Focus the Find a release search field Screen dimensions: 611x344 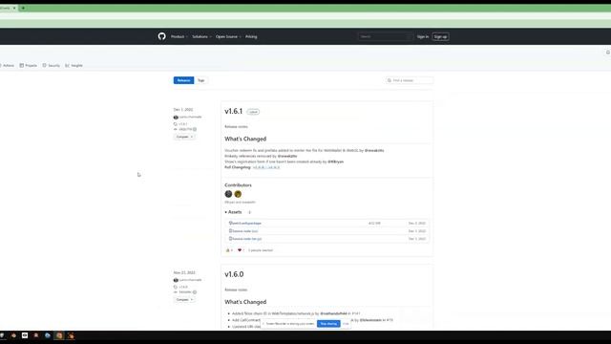pyautogui.click(x=410, y=80)
